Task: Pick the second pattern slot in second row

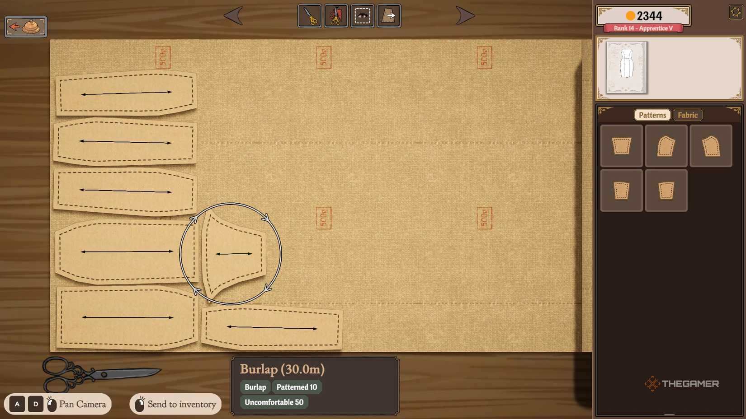Action: [666, 191]
